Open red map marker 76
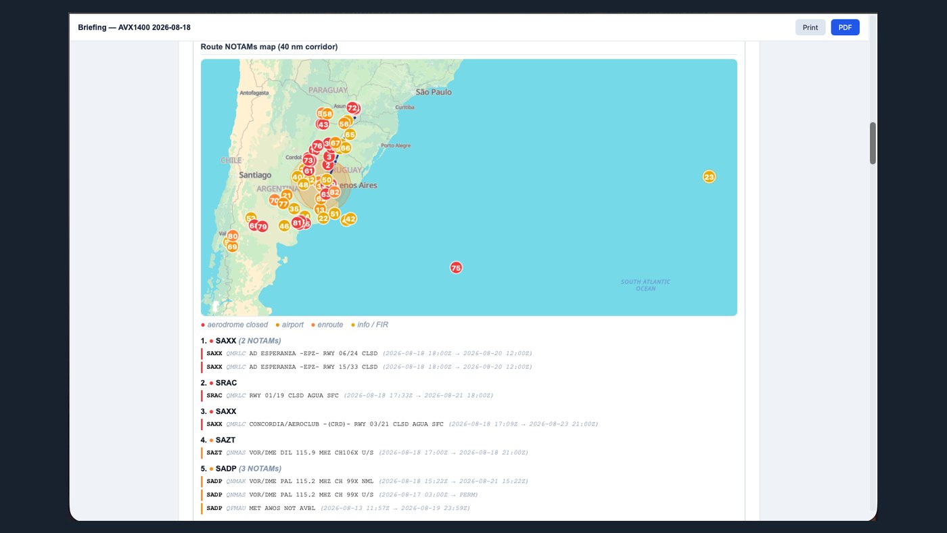This screenshot has width=947, height=533. pos(318,146)
